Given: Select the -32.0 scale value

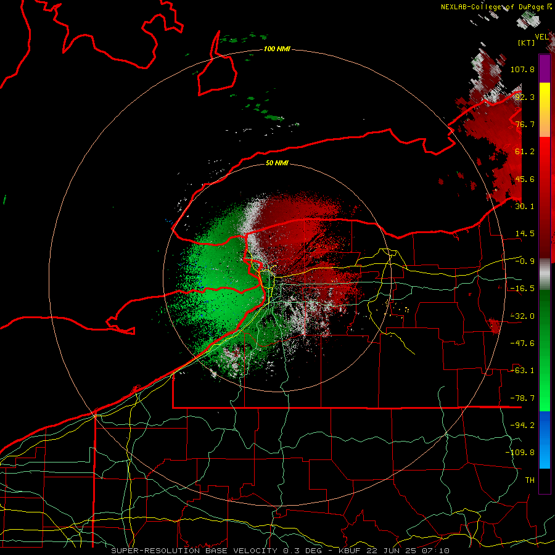Looking at the screenshot, I should click(x=522, y=316).
